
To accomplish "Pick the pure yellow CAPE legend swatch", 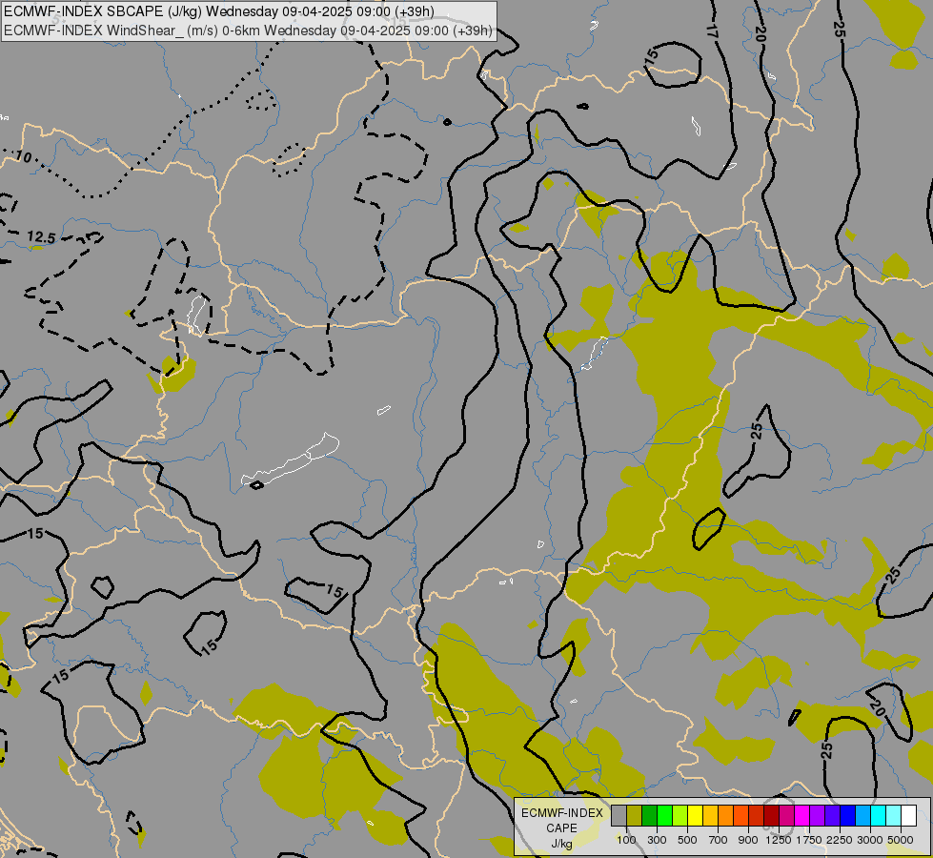I will (x=696, y=816).
